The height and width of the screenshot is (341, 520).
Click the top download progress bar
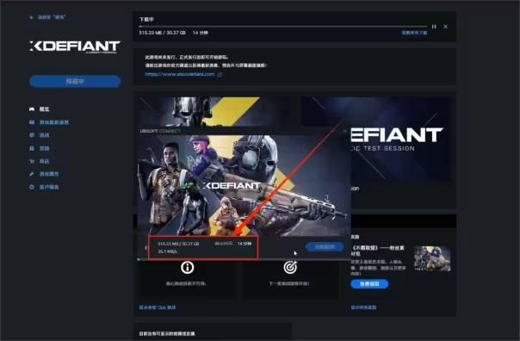[x=283, y=26]
